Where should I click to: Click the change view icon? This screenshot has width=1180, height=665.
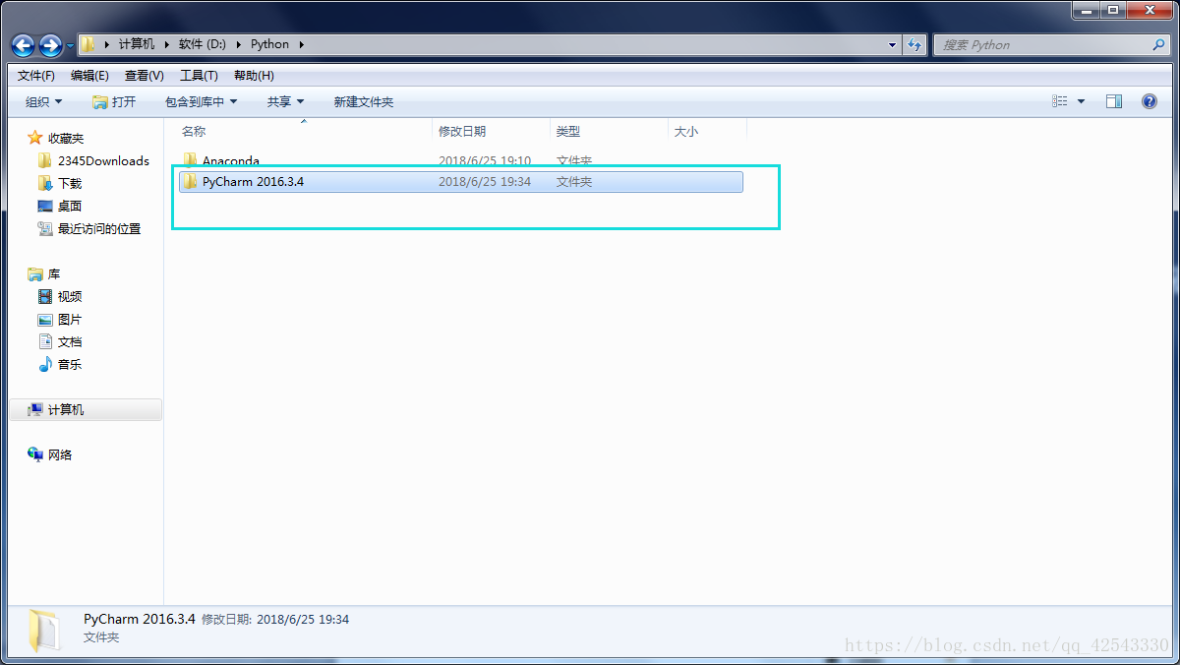coord(1060,101)
